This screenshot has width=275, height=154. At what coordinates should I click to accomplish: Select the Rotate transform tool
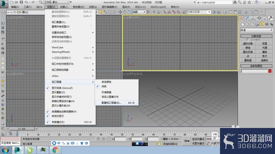pos(125,12)
